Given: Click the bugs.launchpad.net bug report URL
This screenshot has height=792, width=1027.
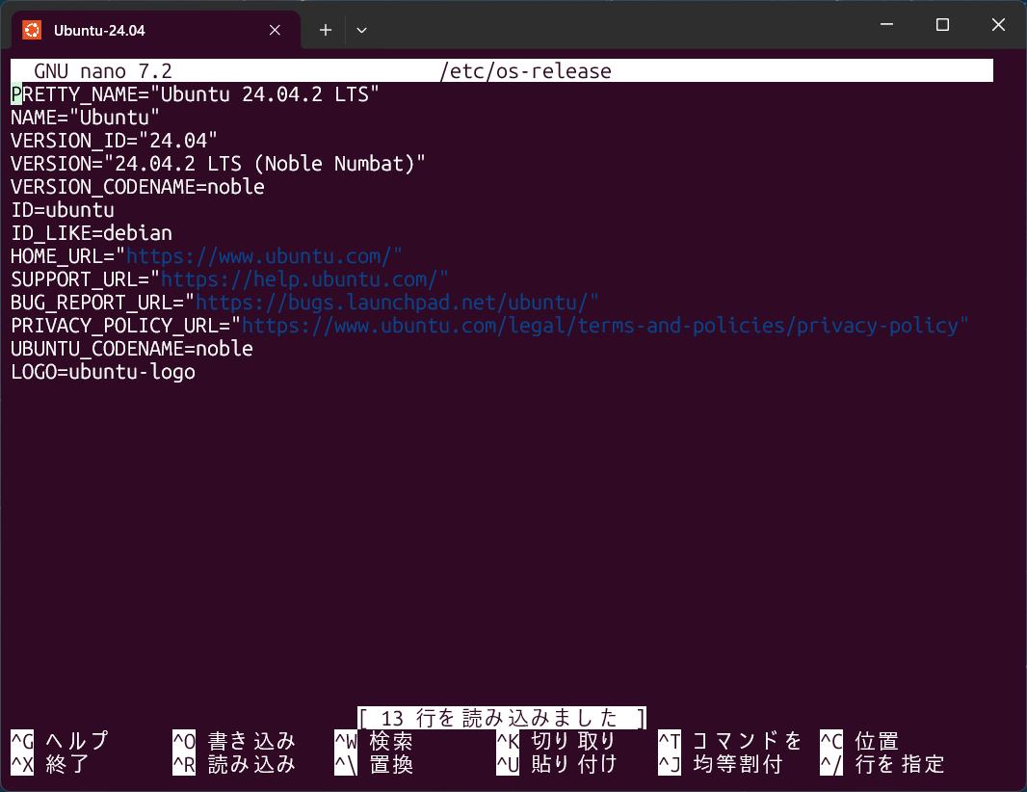Looking at the screenshot, I should coord(392,303).
